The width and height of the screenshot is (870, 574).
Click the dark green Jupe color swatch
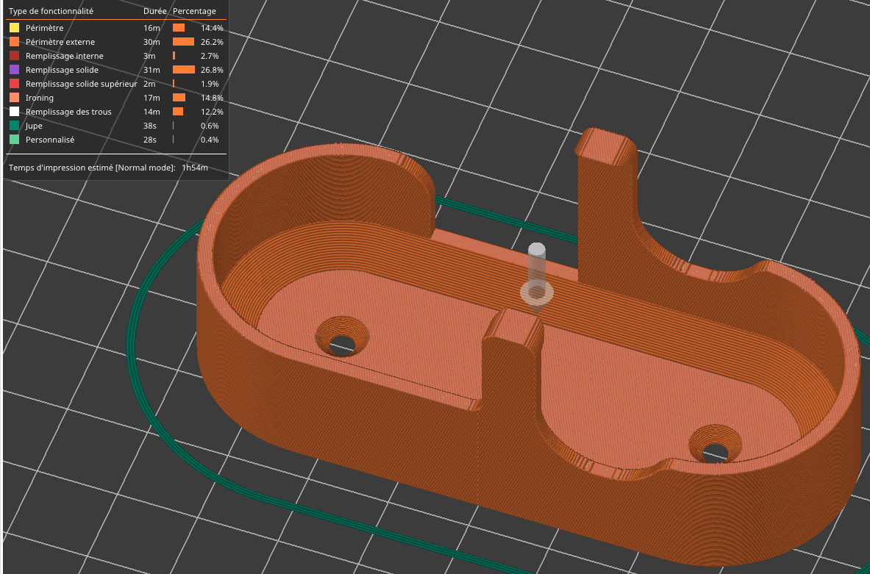click(x=15, y=126)
